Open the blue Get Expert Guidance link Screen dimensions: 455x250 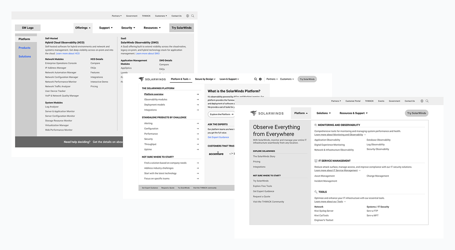(218, 137)
